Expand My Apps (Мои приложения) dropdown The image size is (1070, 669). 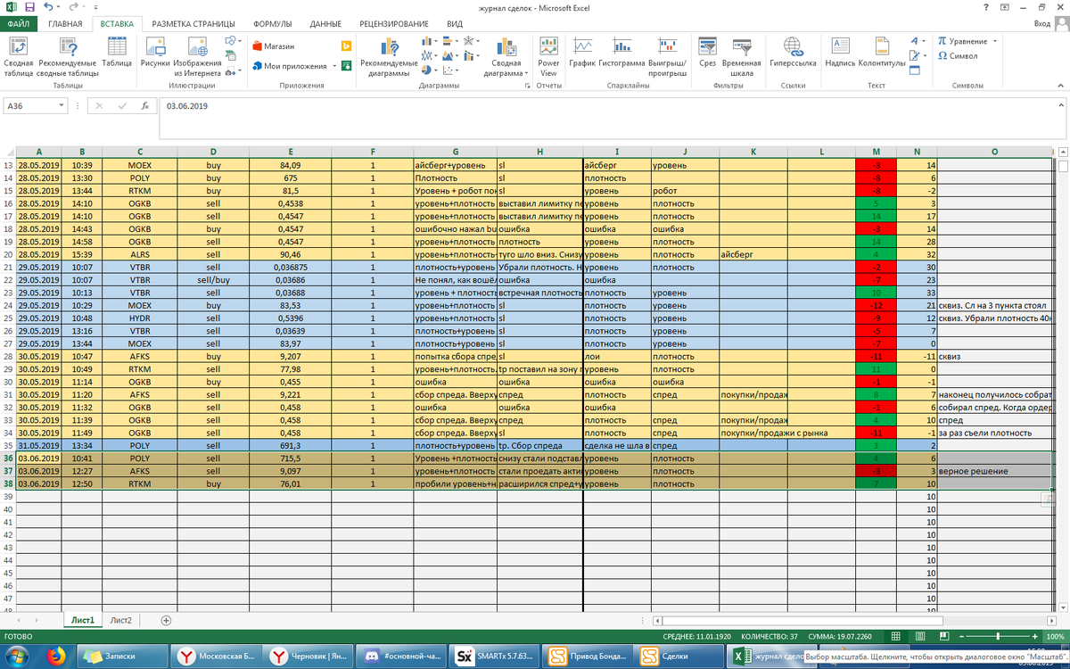point(334,66)
